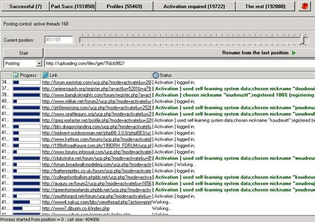Sort by Progress column header

pos(27,75)
